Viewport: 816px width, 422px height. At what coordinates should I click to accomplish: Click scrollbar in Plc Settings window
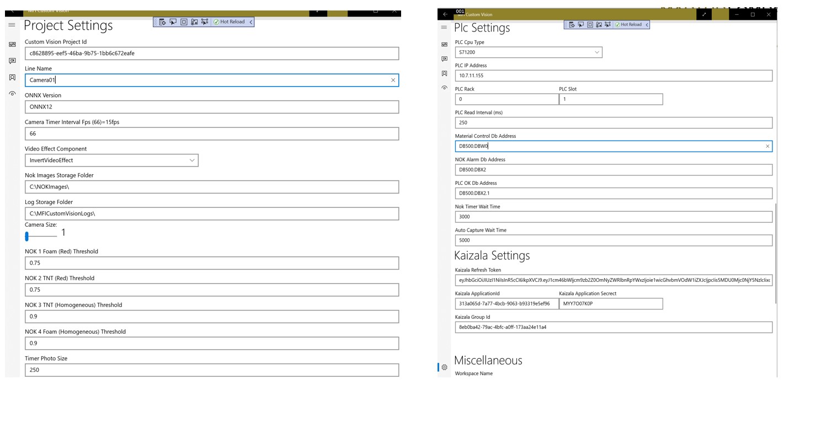[775, 253]
